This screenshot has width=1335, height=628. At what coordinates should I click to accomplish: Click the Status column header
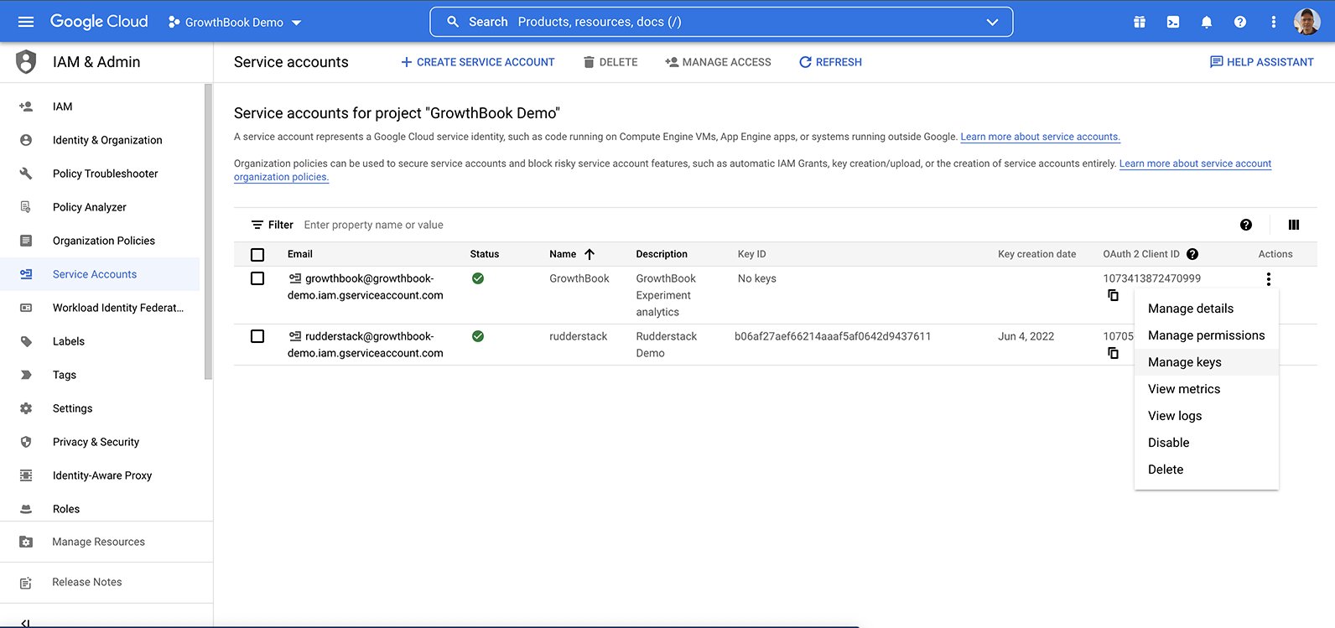[x=485, y=254]
